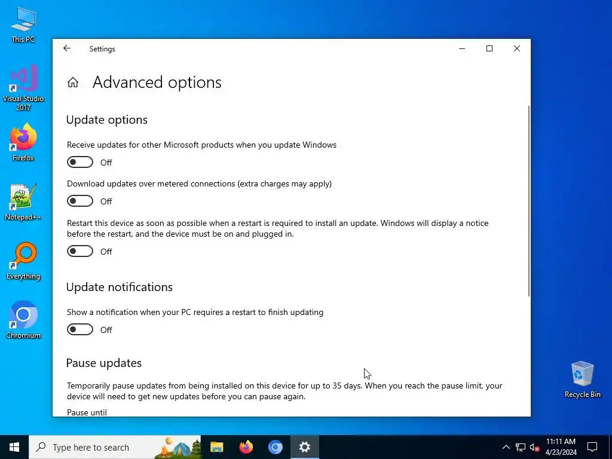
Task: Toggle receive updates for other Microsoft products
Action: coord(80,162)
